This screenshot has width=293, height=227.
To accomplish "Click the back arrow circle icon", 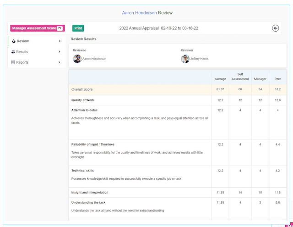I will 275,28.
